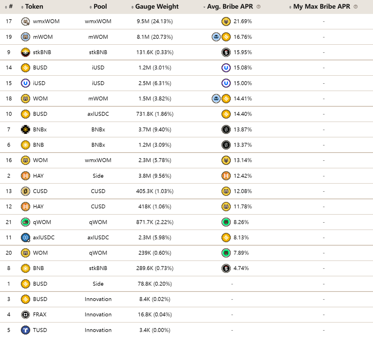The width and height of the screenshot is (373, 337).
Task: Click the wmxWOM token icon in row 17
Action: click(x=25, y=21)
